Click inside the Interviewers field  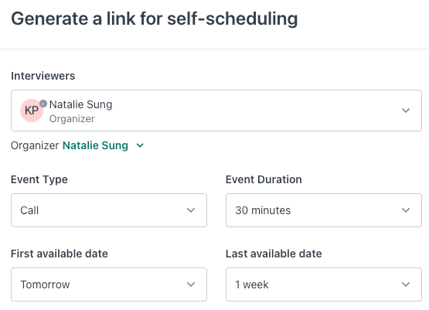click(216, 111)
